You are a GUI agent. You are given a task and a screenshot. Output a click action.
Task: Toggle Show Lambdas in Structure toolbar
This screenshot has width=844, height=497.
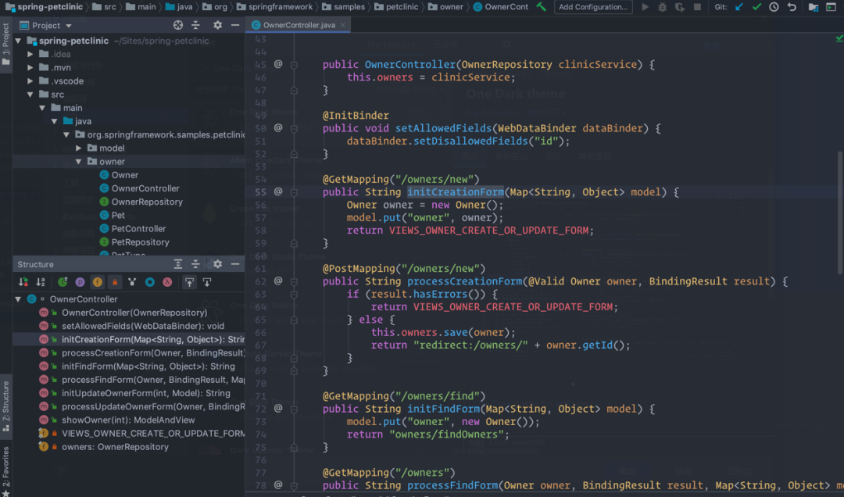(x=167, y=281)
